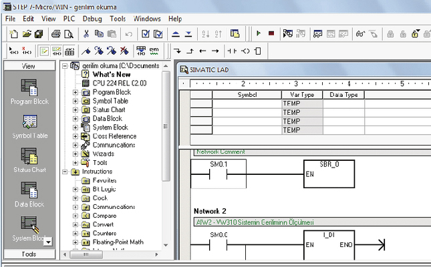Screen dimensions: 431x267
Task: Expand the Floating-Point Math folder
Action: (76, 242)
